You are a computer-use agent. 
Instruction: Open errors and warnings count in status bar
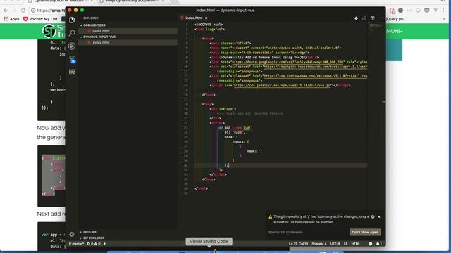94,244
